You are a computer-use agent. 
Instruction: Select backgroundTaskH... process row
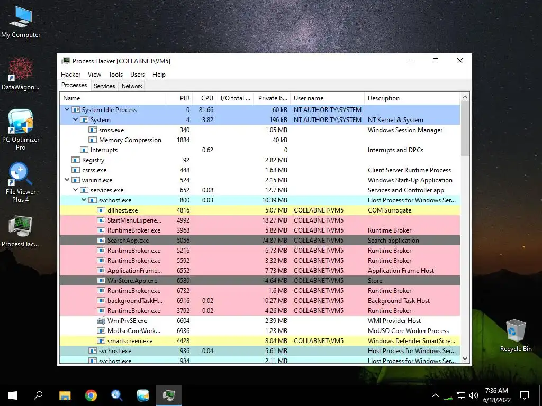click(x=259, y=301)
